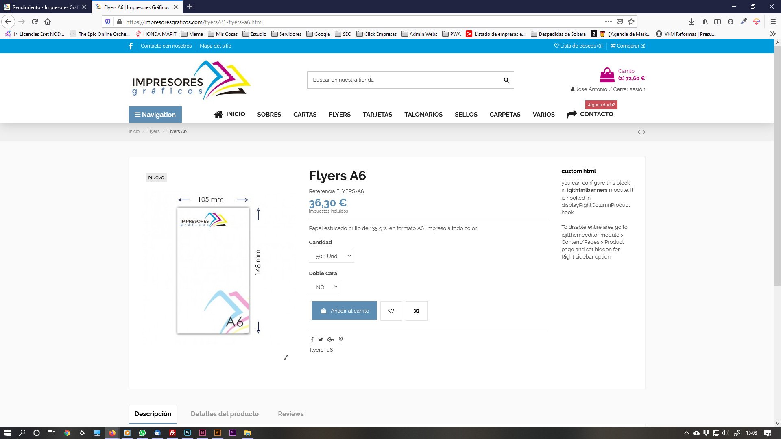Expand the Navigation menu button

(155, 115)
